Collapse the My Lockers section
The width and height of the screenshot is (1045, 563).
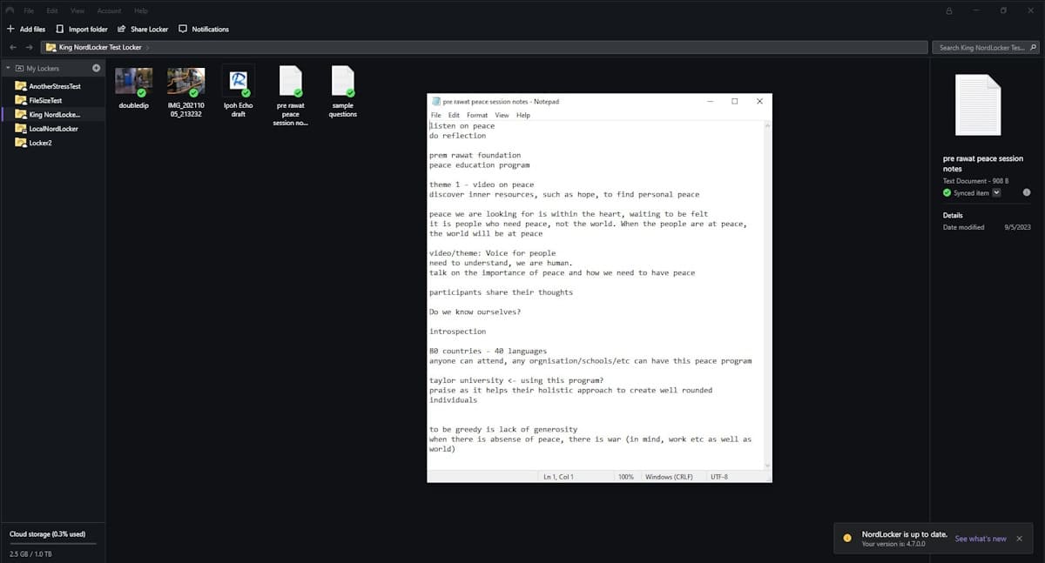8,68
